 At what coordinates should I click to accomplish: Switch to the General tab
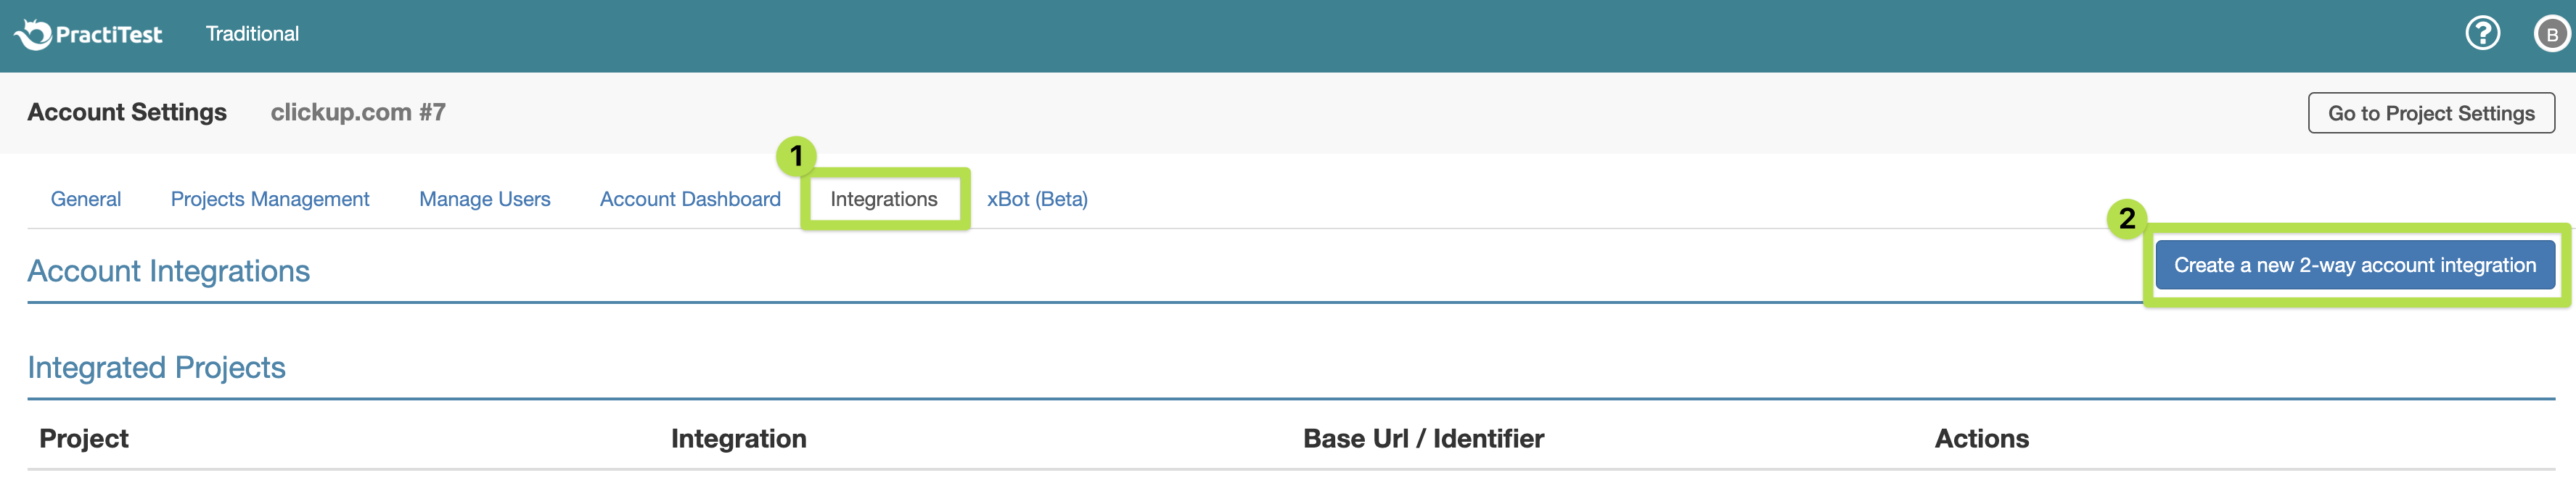click(x=86, y=199)
